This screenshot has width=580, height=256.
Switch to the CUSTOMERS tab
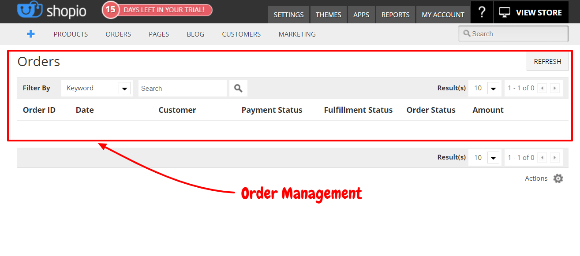[x=241, y=34]
